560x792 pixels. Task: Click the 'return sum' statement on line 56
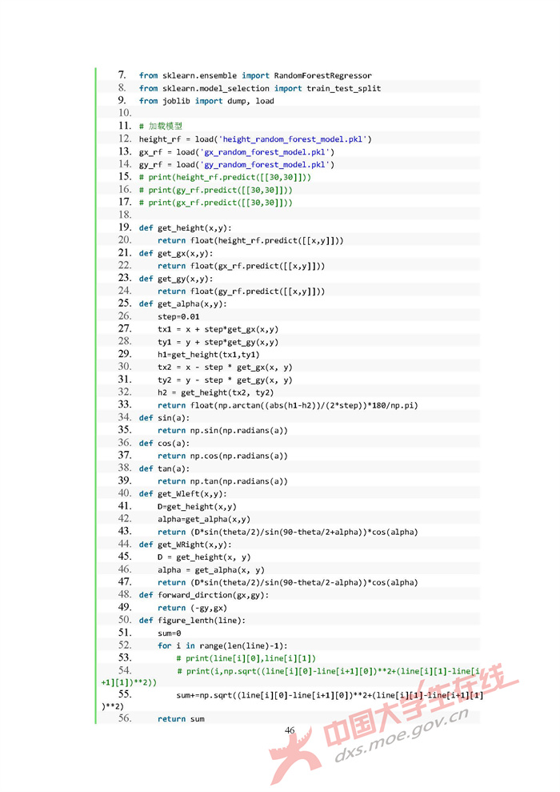click(181, 719)
